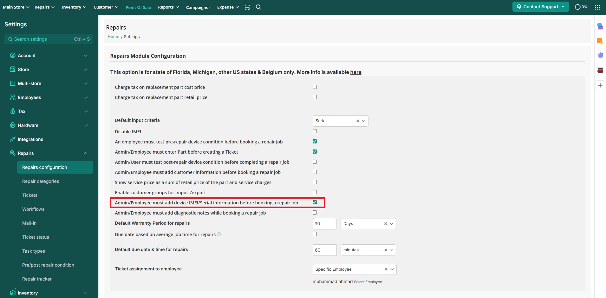
Task: Check charge tax on replacement part cost price
Action: tap(315, 87)
